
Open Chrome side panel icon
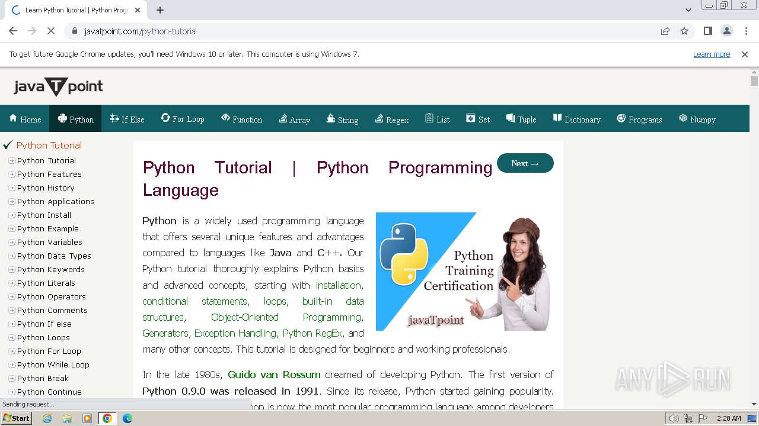pyautogui.click(x=707, y=31)
